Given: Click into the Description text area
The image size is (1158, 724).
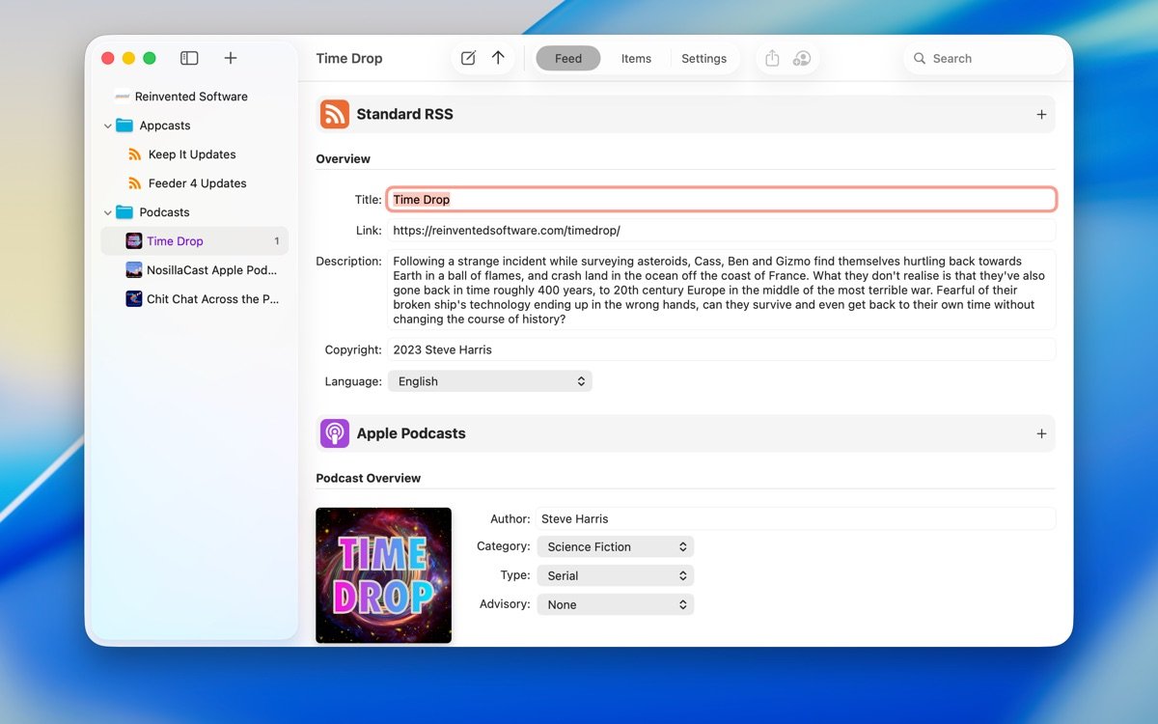Looking at the screenshot, I should [x=722, y=291].
